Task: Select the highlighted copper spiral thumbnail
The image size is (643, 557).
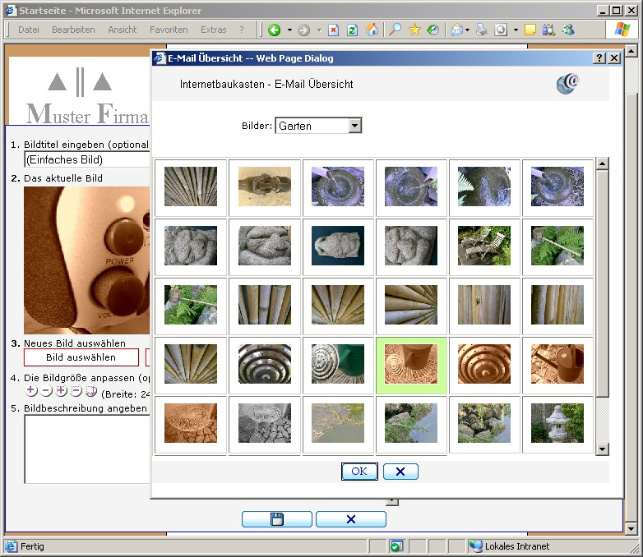Action: pyautogui.click(x=410, y=364)
